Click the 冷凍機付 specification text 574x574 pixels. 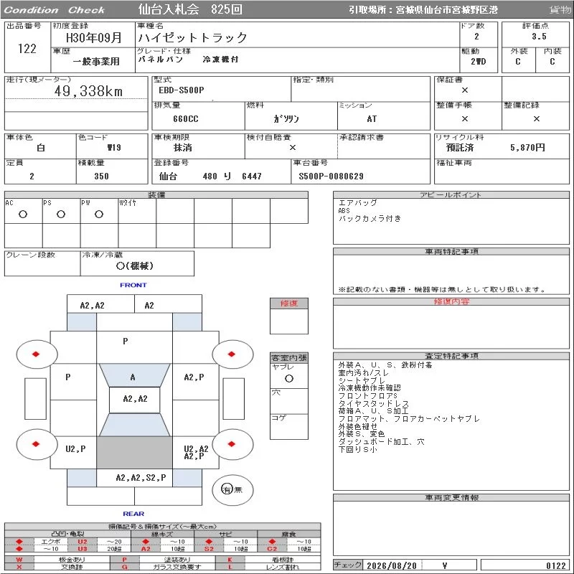click(220, 60)
